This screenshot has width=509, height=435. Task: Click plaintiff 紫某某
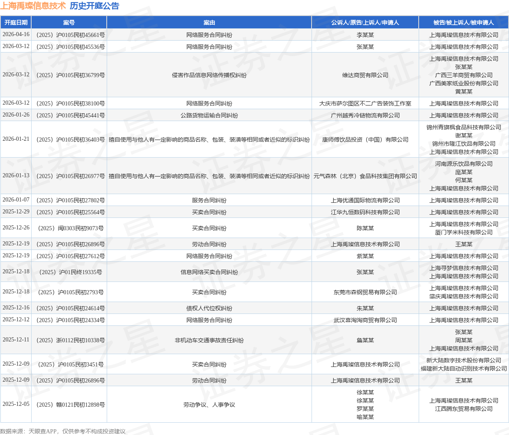point(365,256)
